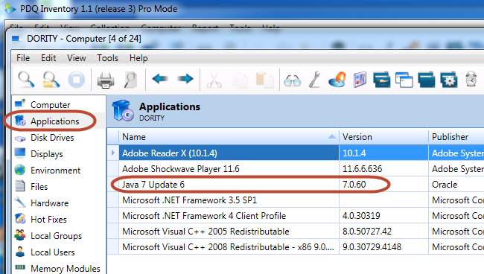
Task: Sort by the Version column header
Action: tap(383, 137)
